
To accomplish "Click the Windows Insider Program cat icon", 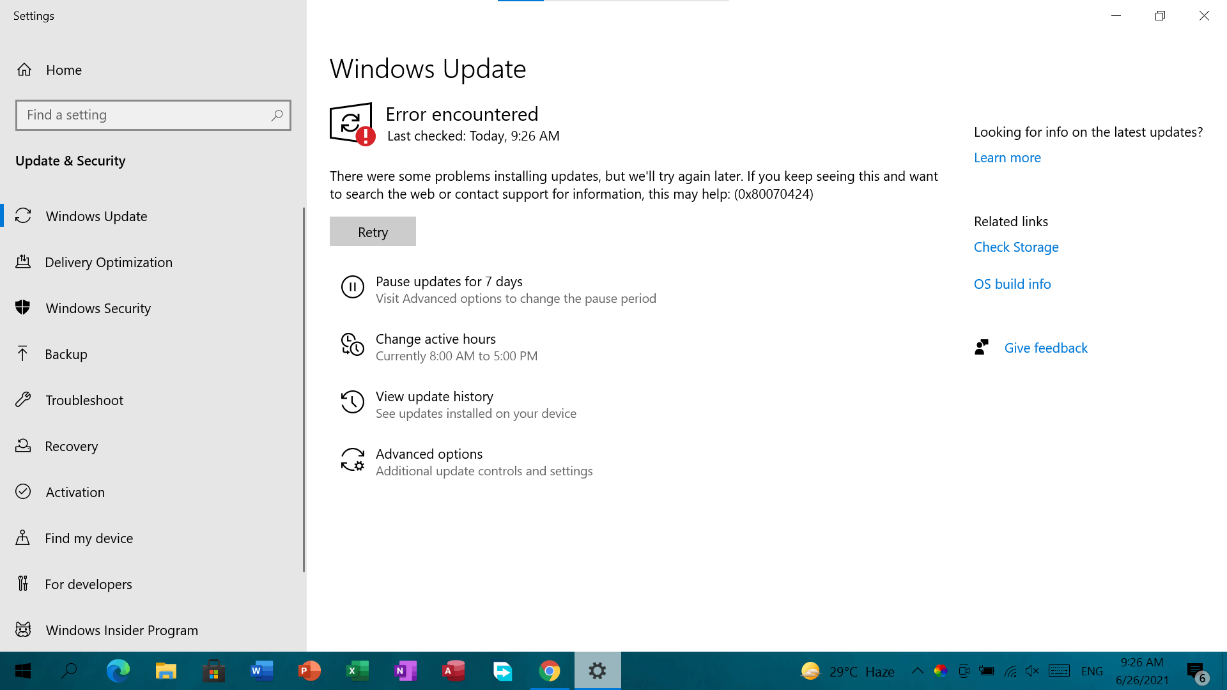I will pyautogui.click(x=23, y=630).
